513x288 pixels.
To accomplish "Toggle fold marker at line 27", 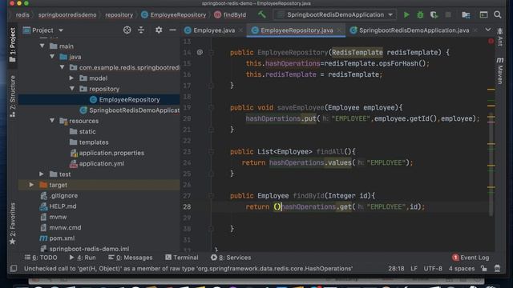I will click(212, 195).
